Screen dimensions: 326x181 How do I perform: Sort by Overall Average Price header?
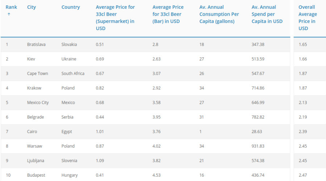pos(308,17)
